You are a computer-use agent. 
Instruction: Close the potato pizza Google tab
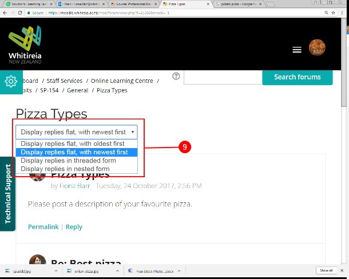260,4
